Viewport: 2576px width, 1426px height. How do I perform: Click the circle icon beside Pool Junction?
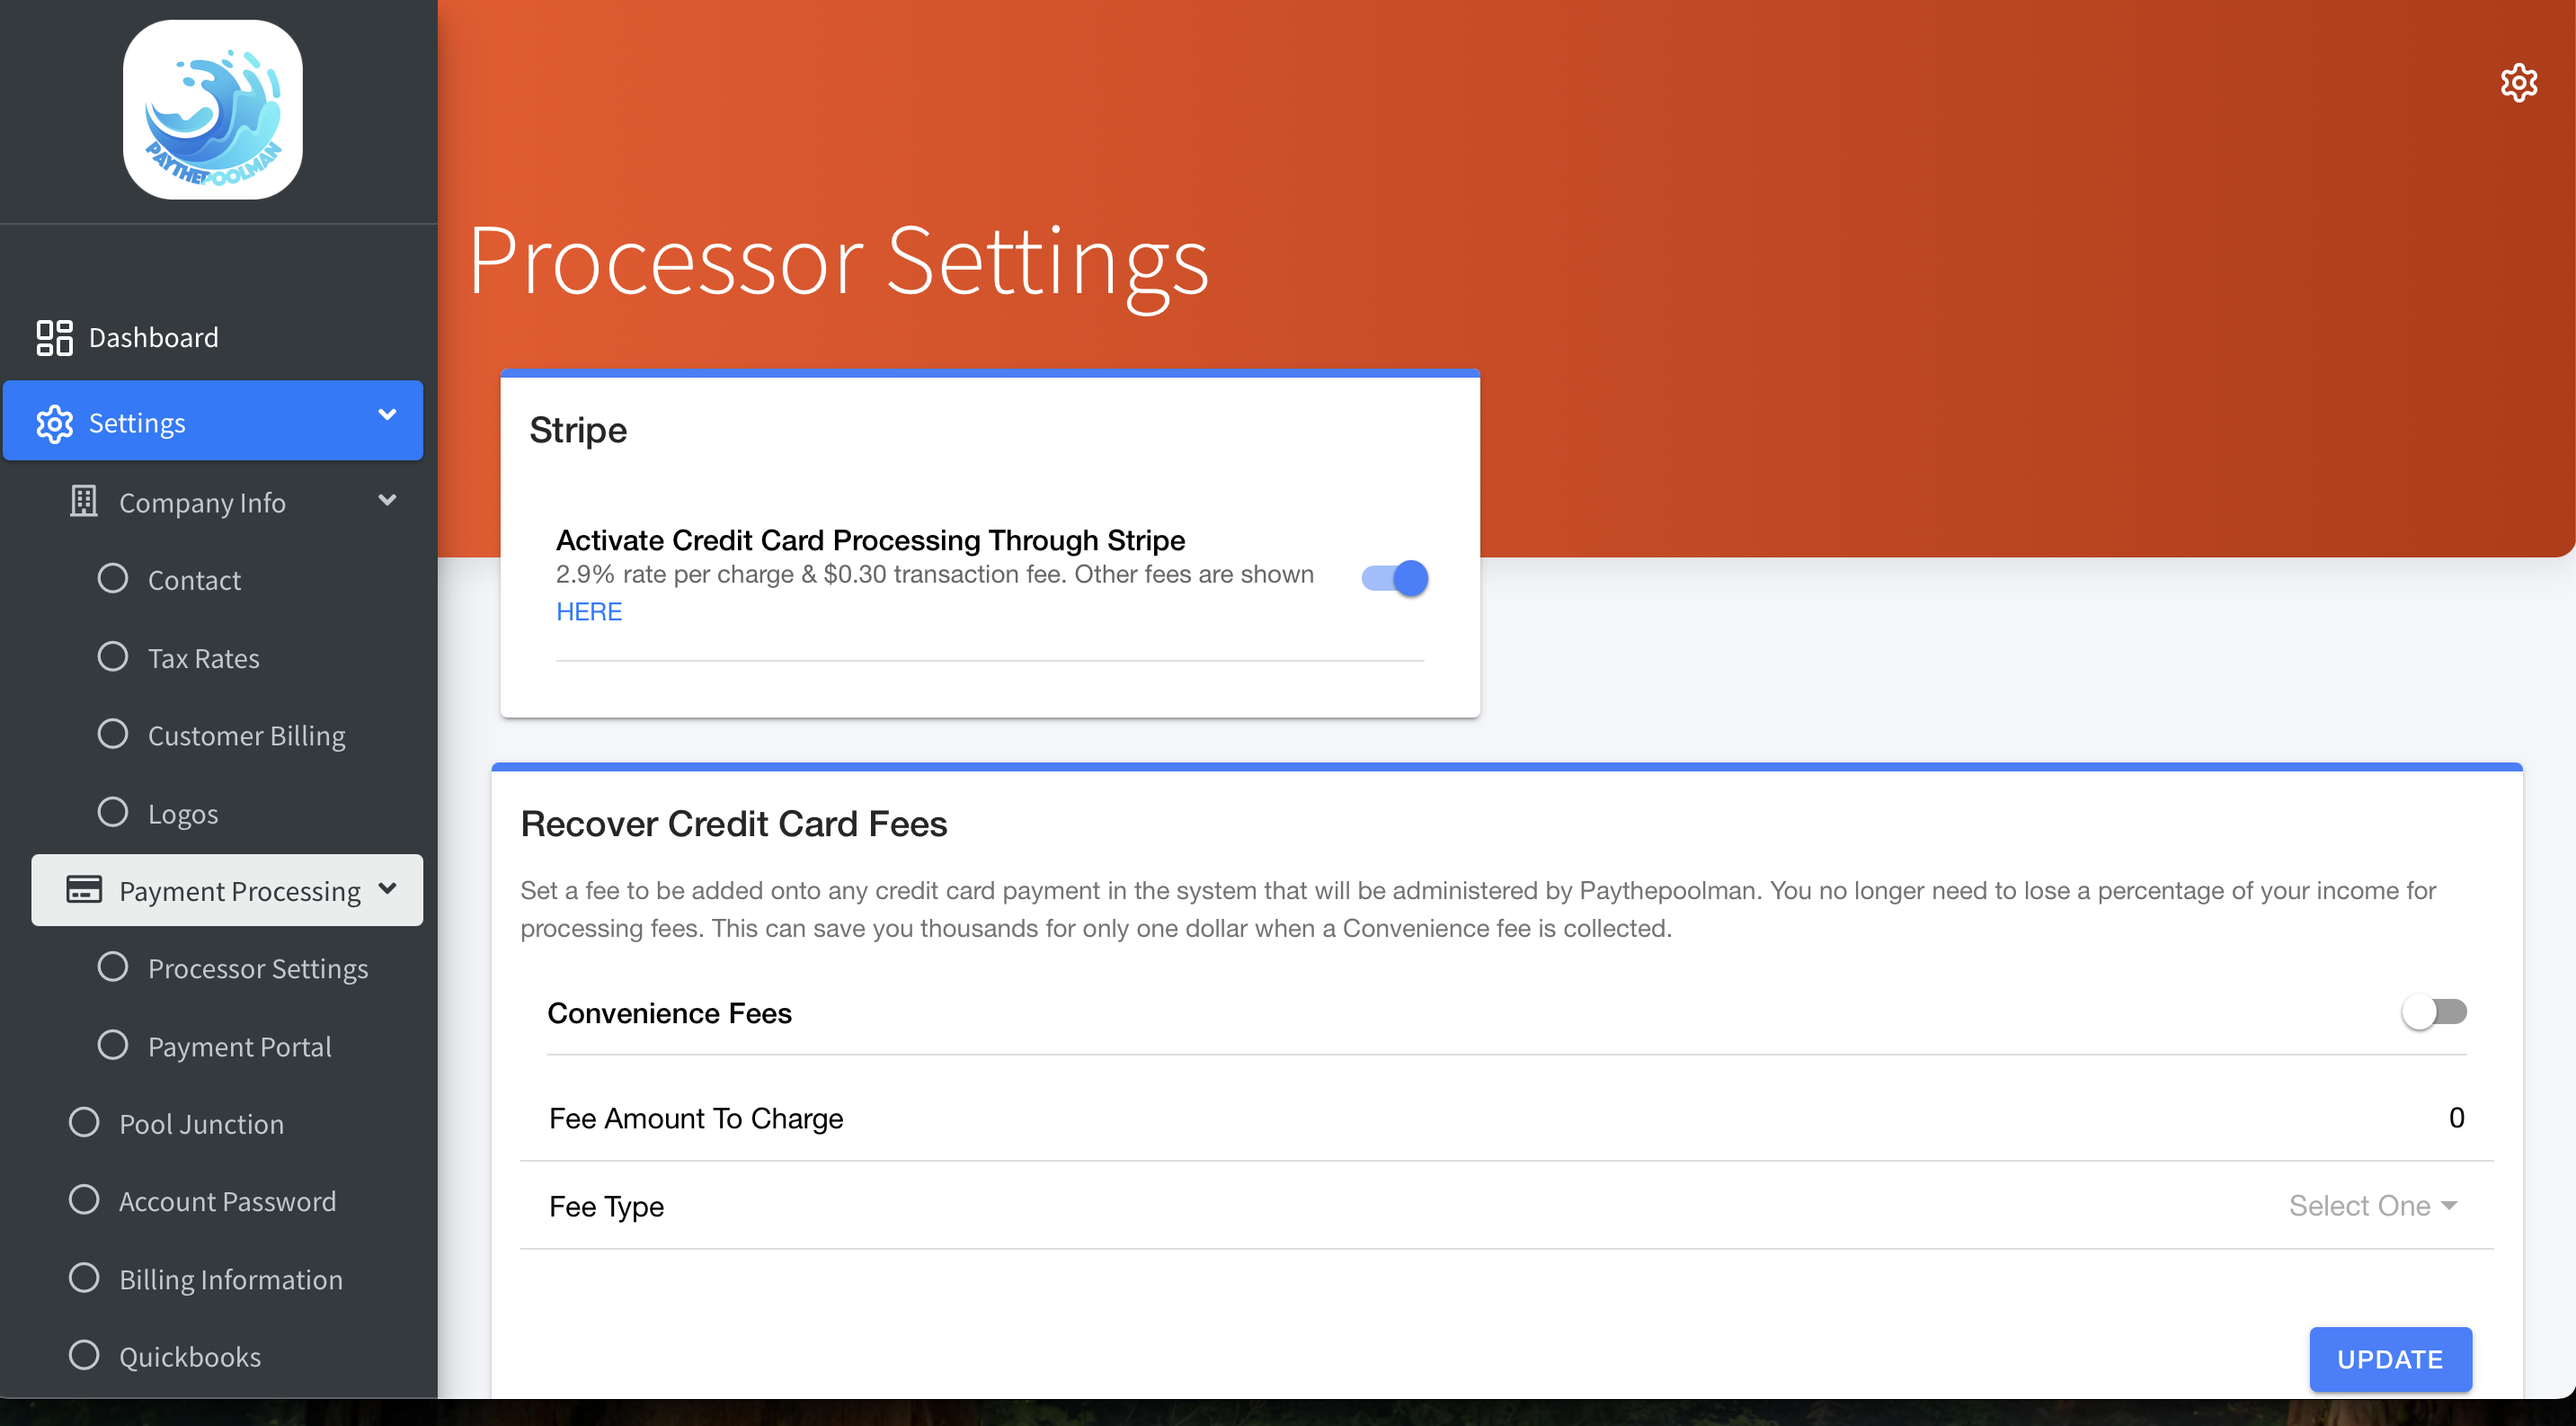tap(84, 1122)
